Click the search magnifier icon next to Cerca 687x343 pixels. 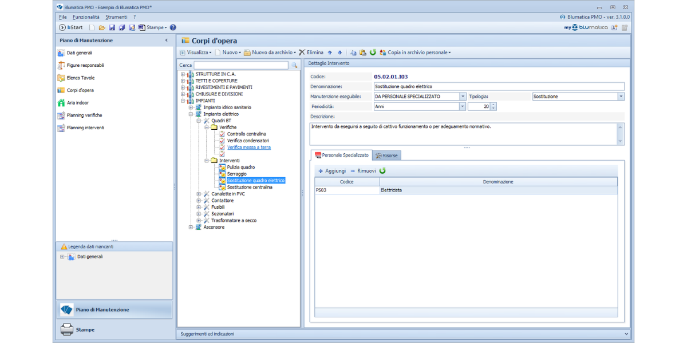point(294,66)
